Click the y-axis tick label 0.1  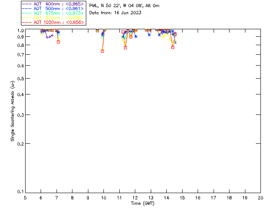coord(19,192)
